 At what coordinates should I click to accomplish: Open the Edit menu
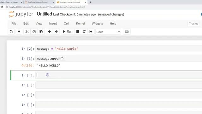(x=26, y=23)
